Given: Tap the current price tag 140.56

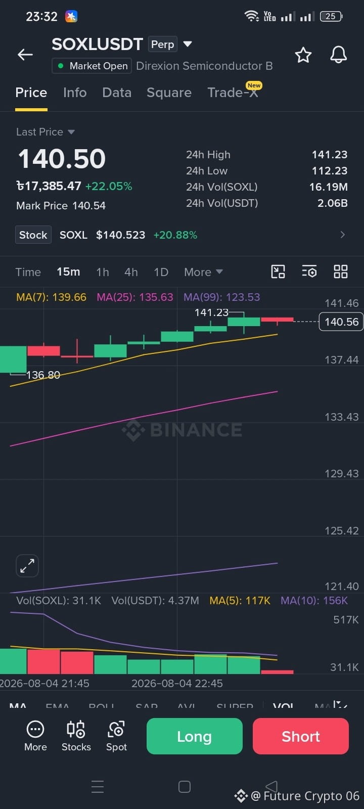Looking at the screenshot, I should click(341, 322).
